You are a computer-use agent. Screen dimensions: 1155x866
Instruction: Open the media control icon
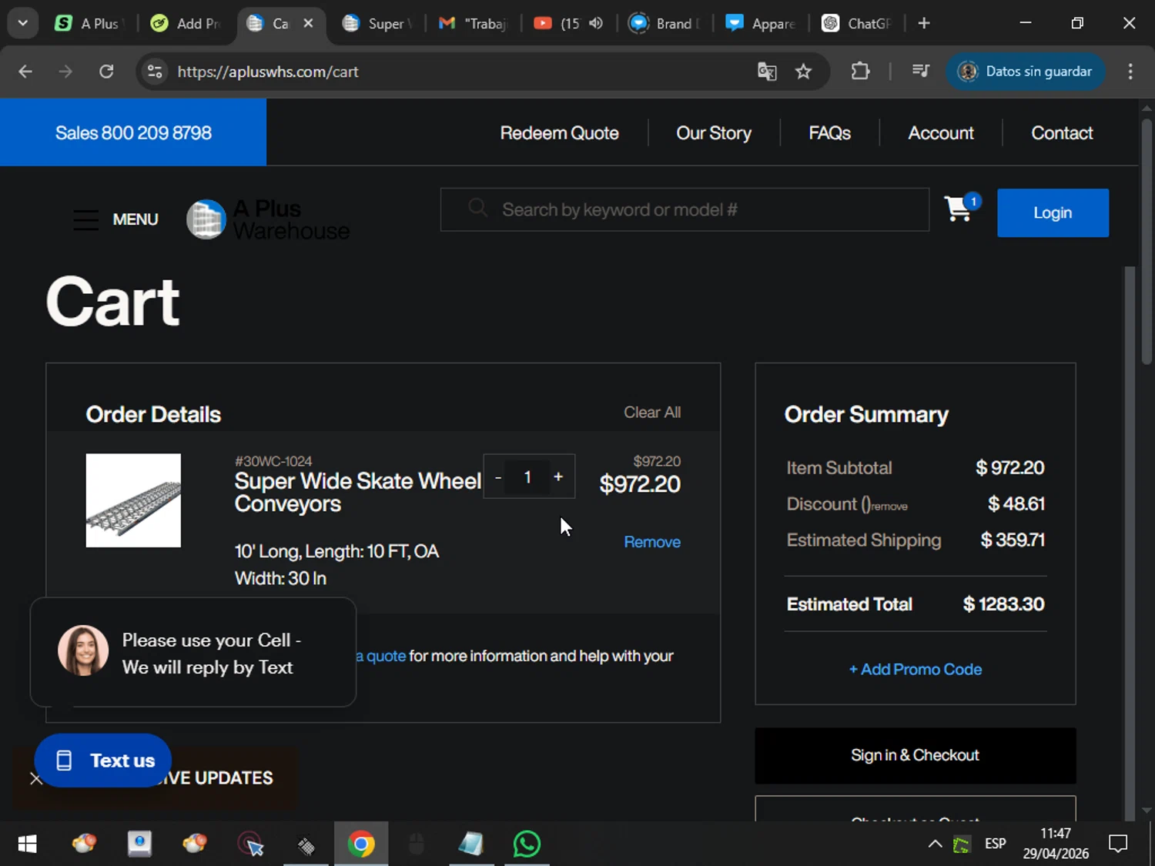pos(920,72)
